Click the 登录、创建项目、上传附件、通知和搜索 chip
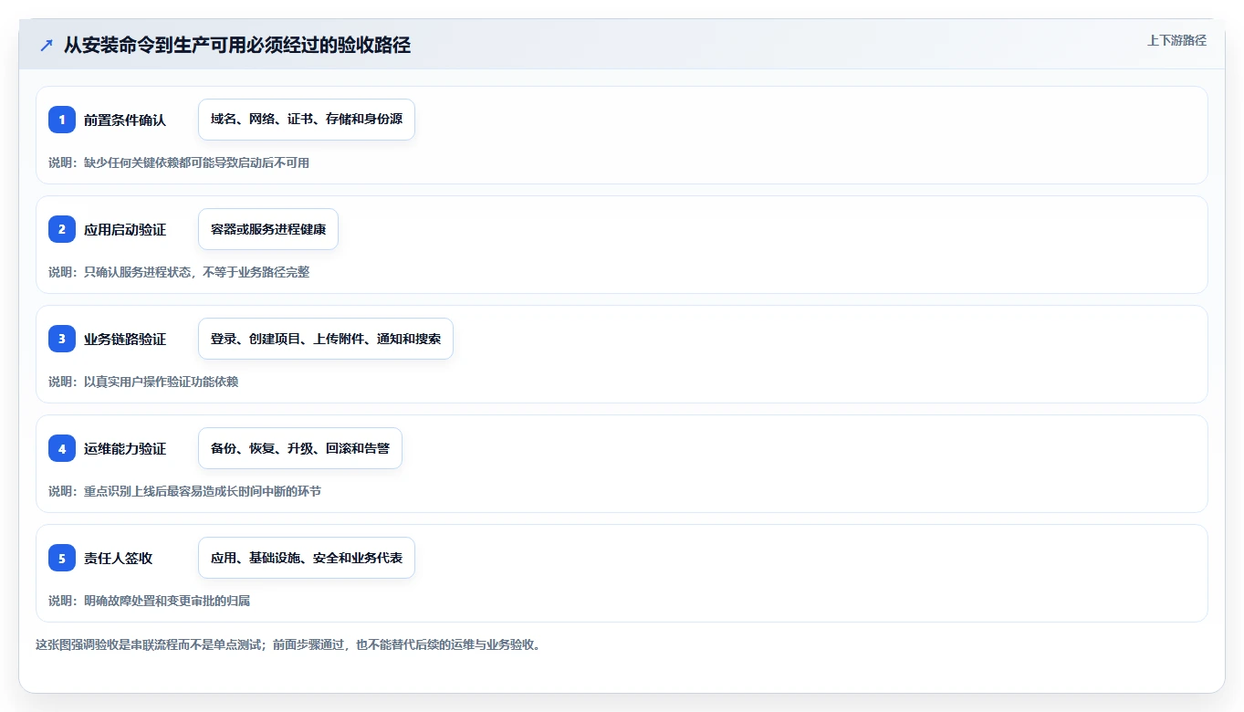This screenshot has height=712, width=1244. [326, 339]
